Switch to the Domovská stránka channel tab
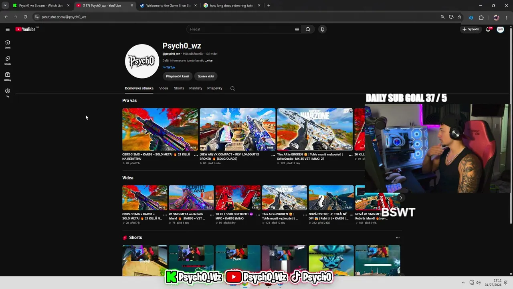 click(139, 88)
